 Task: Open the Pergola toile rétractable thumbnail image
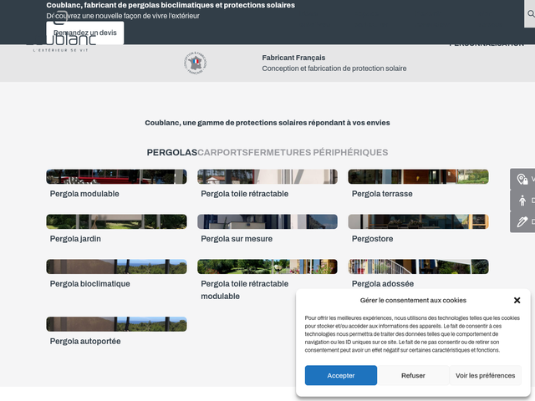(x=267, y=176)
